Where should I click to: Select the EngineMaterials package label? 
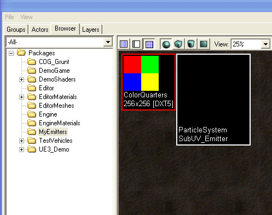click(60, 123)
